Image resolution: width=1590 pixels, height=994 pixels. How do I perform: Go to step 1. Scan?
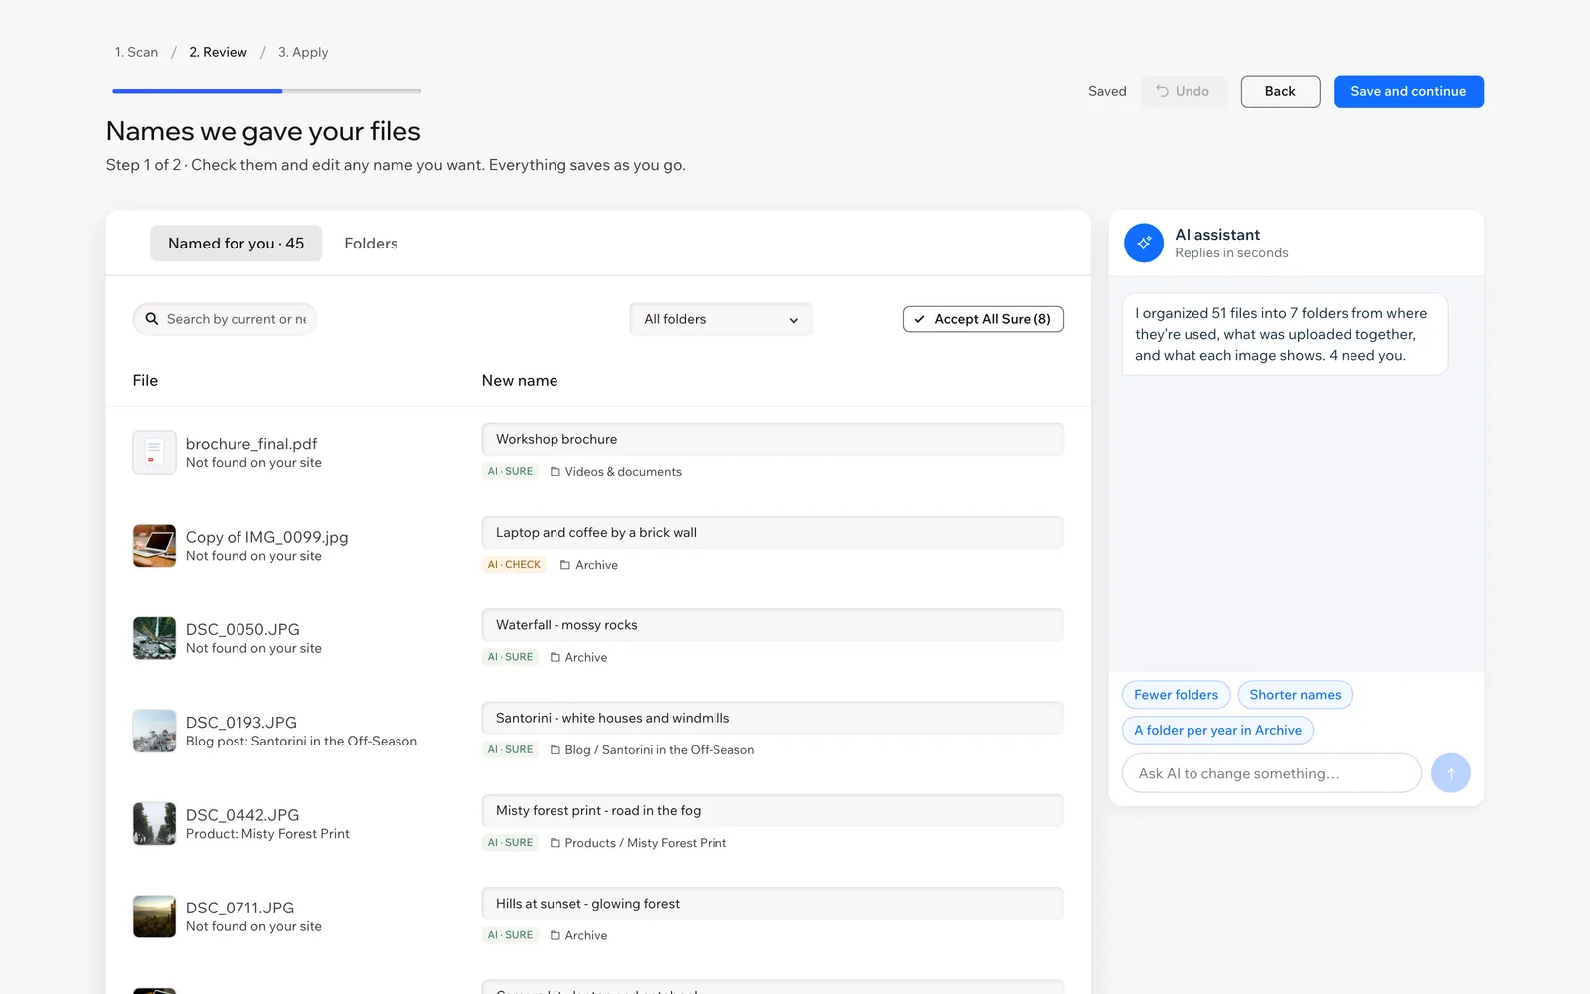[136, 52]
